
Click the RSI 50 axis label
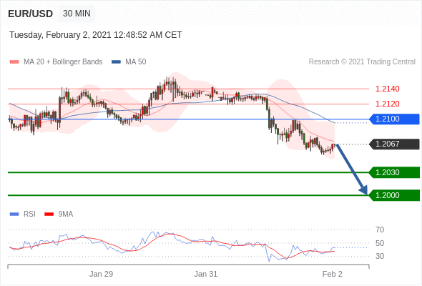tap(380, 243)
